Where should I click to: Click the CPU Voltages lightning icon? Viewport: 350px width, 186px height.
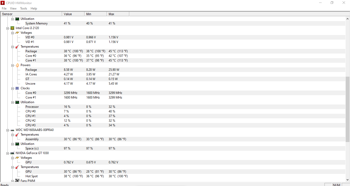click(17, 33)
